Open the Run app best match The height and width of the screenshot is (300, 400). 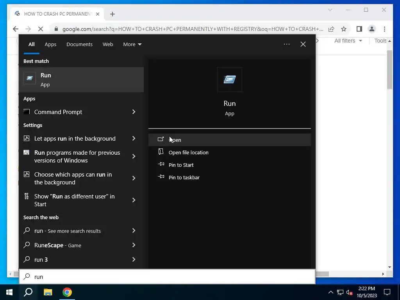[x=81, y=80]
